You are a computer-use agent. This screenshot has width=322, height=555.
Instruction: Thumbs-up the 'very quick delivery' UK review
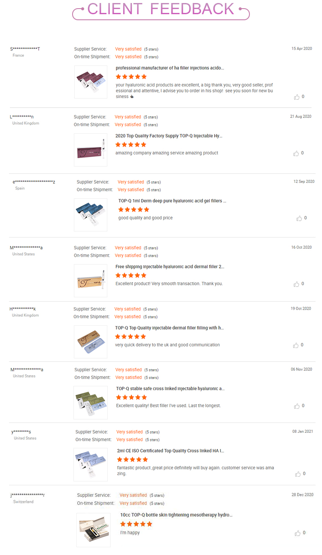[x=296, y=345]
